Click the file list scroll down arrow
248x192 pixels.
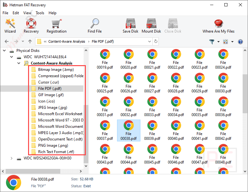[245, 171]
